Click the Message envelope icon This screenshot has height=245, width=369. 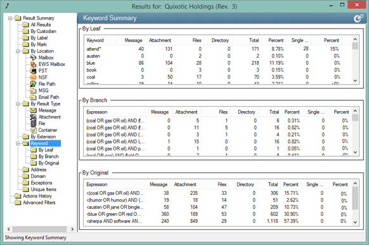(33, 110)
